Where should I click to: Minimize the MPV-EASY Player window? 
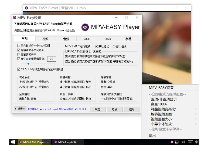pyautogui.click(x=165, y=8)
